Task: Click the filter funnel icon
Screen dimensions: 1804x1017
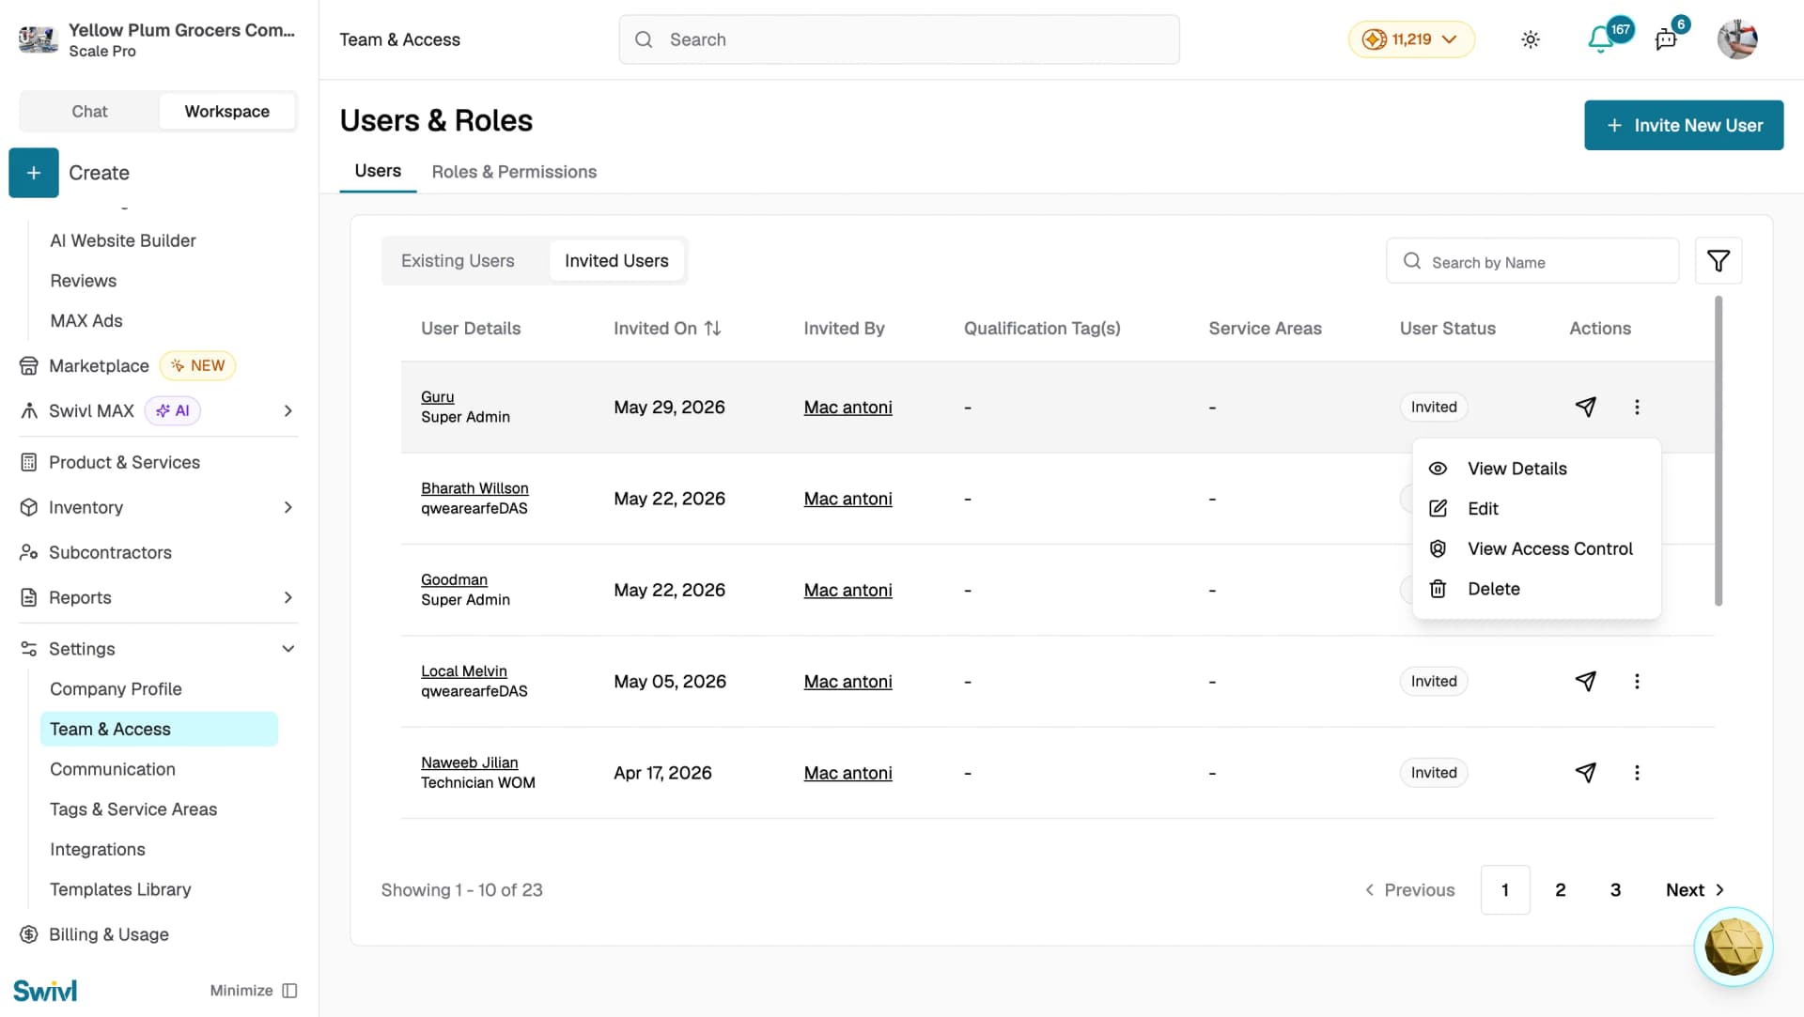Action: 1718,261
